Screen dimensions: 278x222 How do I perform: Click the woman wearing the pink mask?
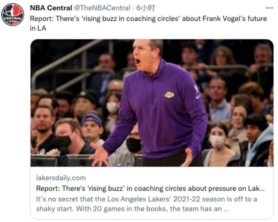tap(217, 139)
